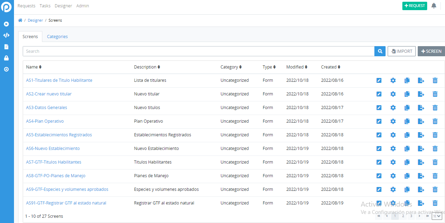Click inside the Search input field

point(199,51)
